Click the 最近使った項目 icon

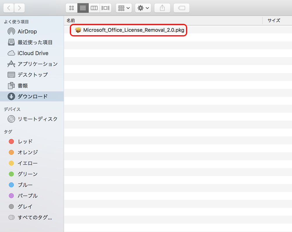11,42
